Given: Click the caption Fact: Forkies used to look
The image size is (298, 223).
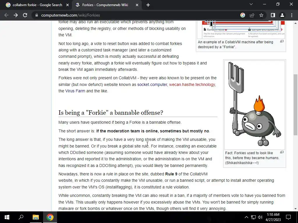Looking at the screenshot, I should point(252,158).
